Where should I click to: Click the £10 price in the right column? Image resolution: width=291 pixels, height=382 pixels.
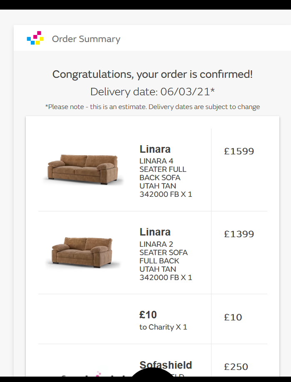coord(233,318)
